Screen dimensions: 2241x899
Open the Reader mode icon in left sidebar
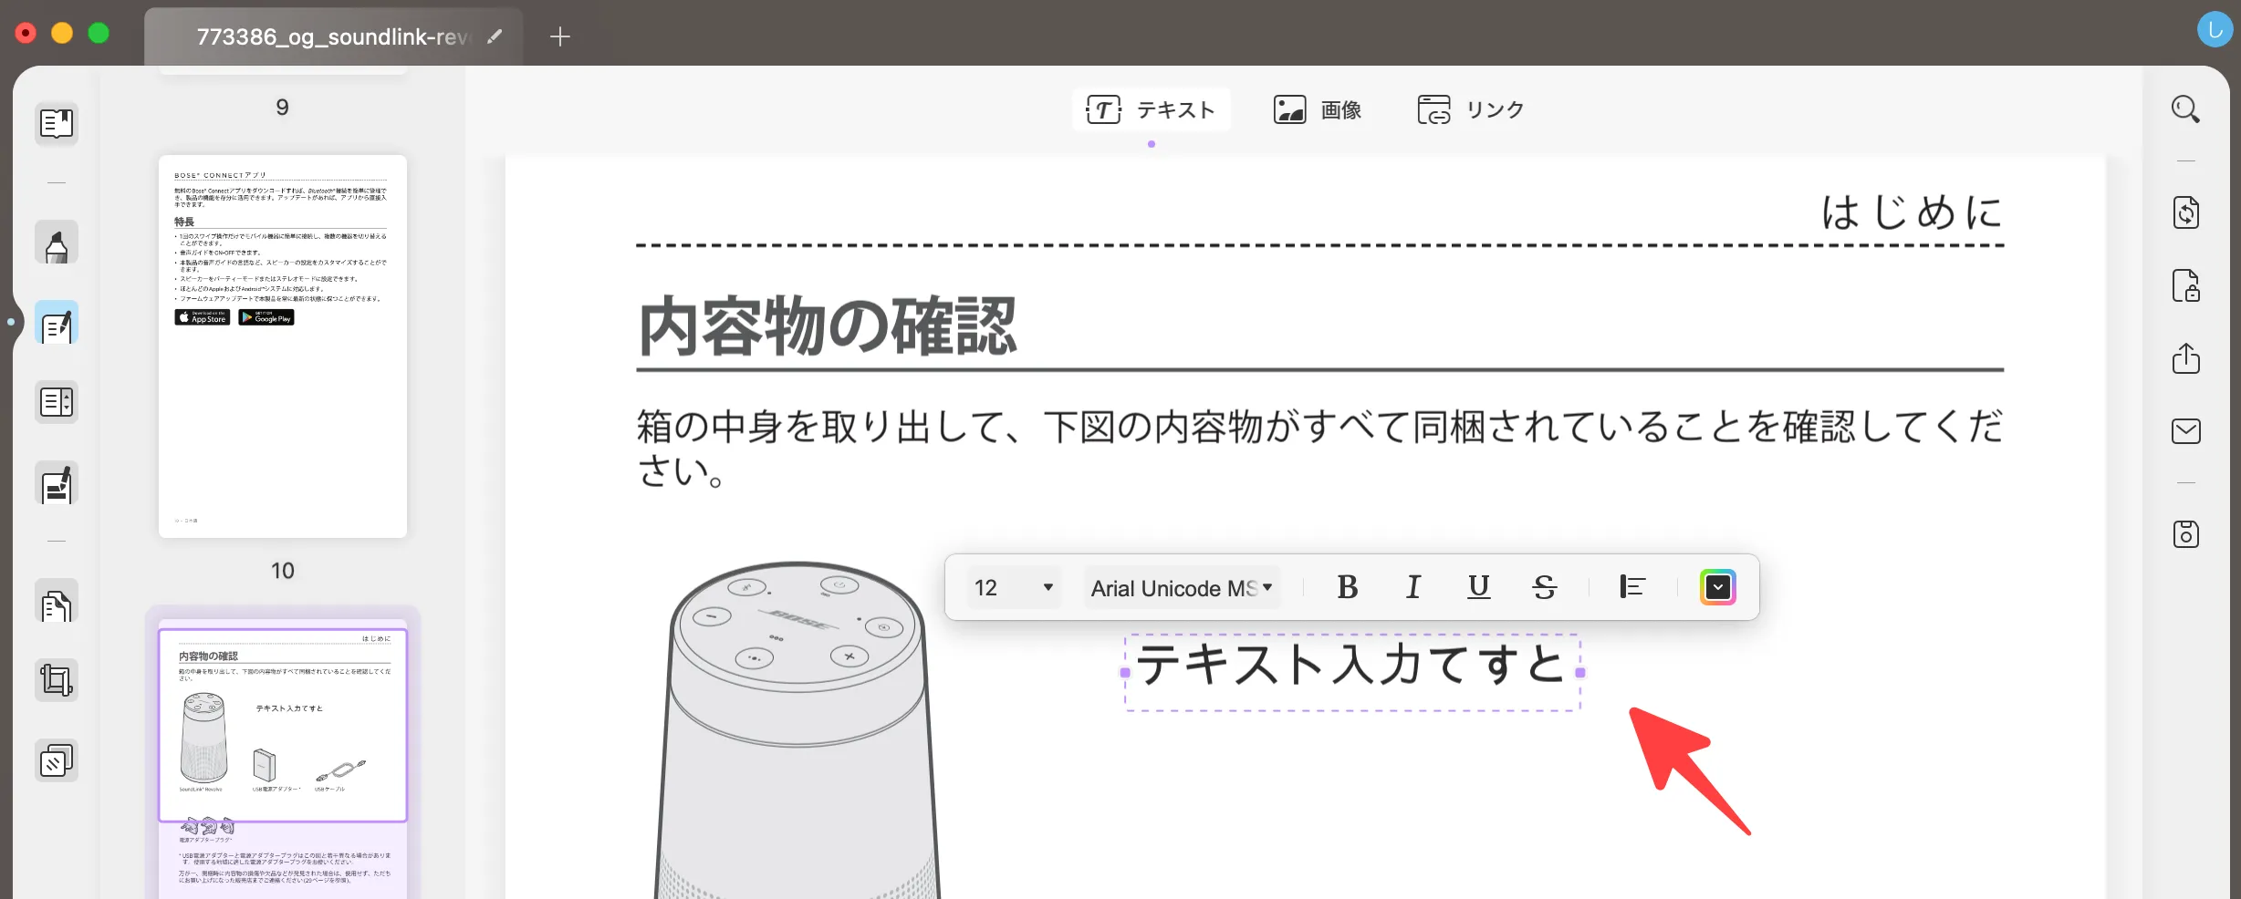[57, 123]
